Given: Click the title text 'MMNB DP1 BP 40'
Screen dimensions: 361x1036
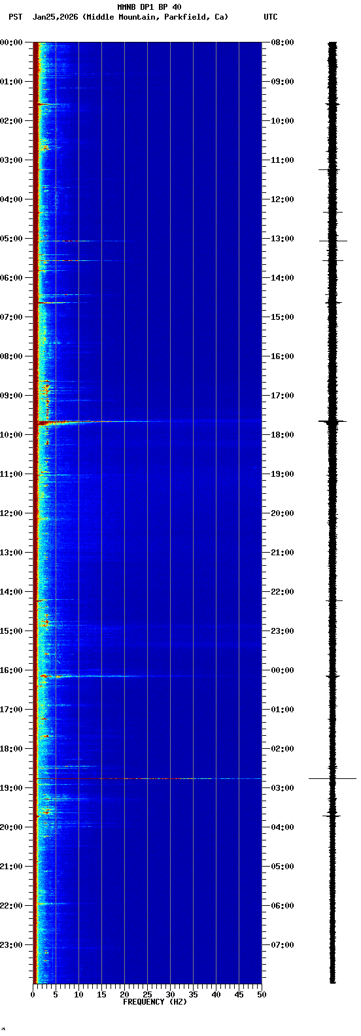Looking at the screenshot, I should pos(149,7).
